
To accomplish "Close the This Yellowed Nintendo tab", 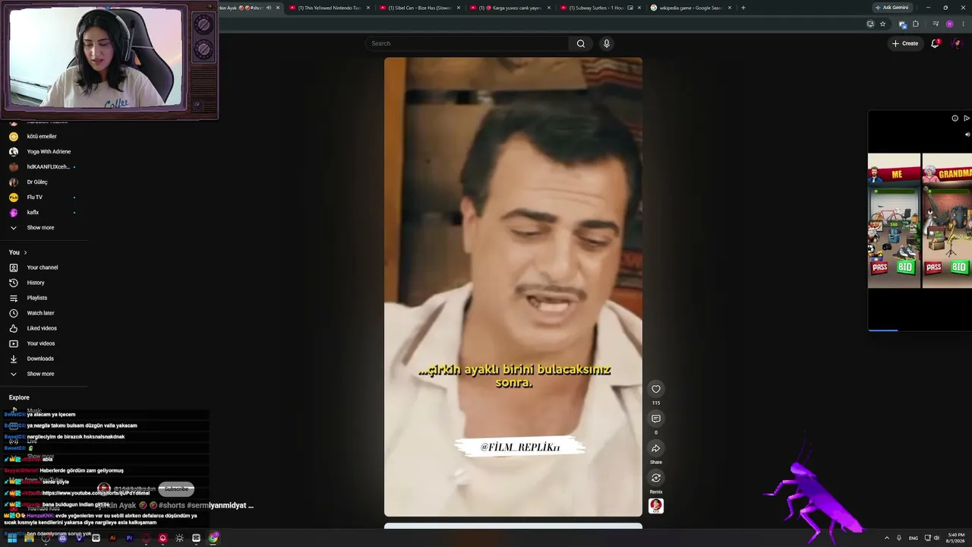I will tap(368, 8).
